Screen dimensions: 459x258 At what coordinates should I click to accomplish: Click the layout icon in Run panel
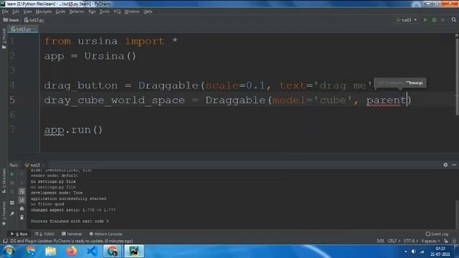12,203
